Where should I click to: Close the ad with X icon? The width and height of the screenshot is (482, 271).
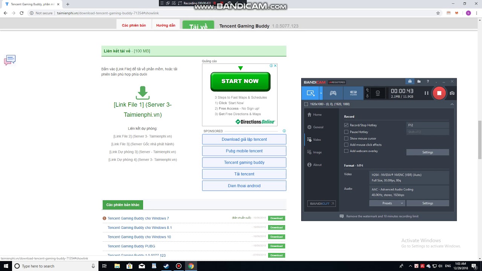coord(275,65)
